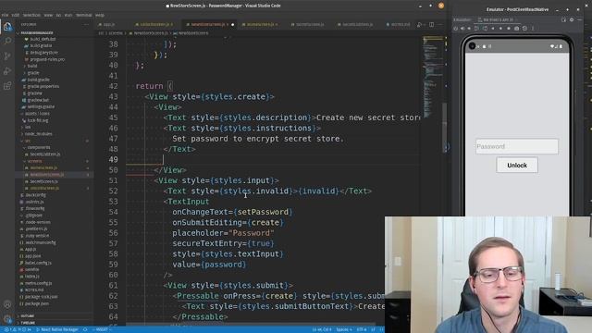The height and width of the screenshot is (333, 592).
Task: Switch to the NOTES.md editor tab
Action: 398,25
